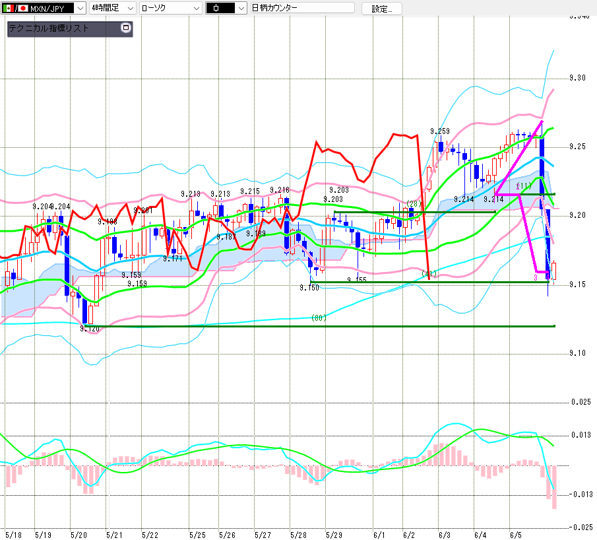Screen dimensions: 597x540
Task: Click the 6/1 date axis label
Action: (x=379, y=535)
